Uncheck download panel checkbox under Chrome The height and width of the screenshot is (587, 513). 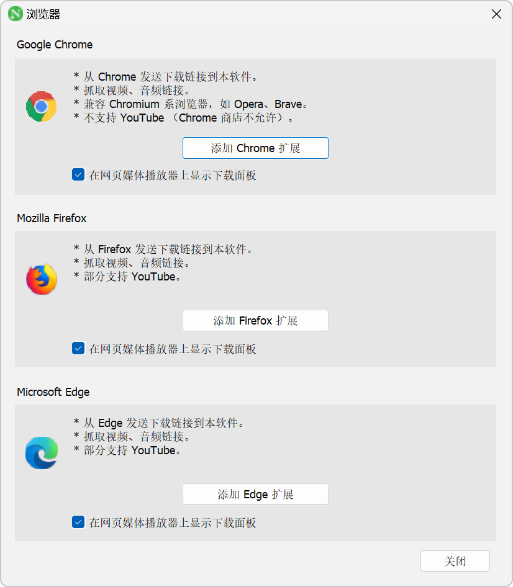pyautogui.click(x=78, y=174)
